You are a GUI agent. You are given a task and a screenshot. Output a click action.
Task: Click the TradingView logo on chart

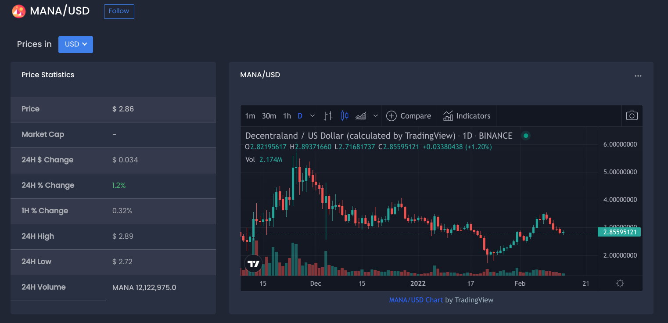tap(253, 264)
